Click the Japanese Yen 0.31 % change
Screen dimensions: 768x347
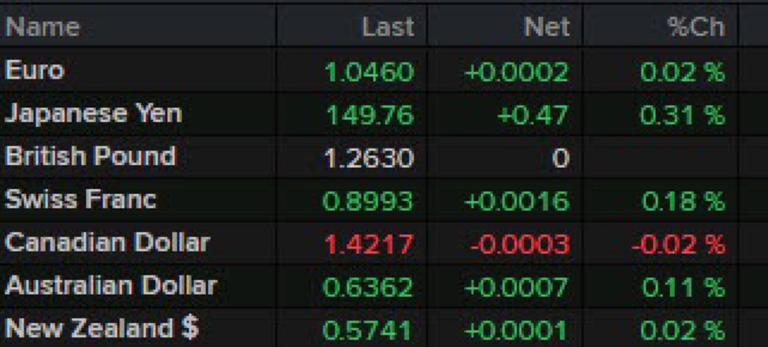(x=681, y=116)
